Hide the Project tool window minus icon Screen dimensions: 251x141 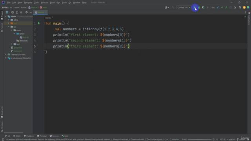(31, 12)
